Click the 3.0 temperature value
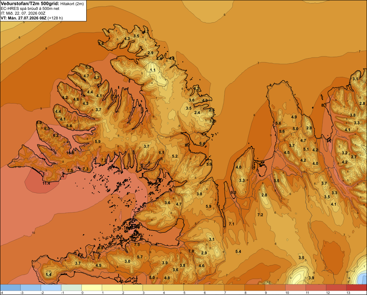This screenshot has height=295, width=367. click(127, 261)
